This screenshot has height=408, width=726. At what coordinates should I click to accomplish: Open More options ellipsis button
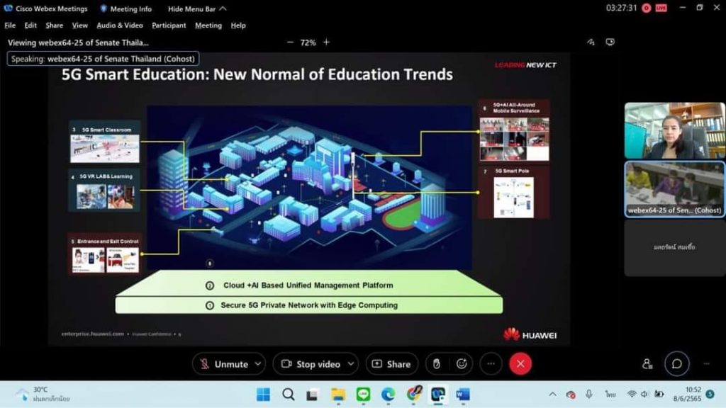(491, 364)
